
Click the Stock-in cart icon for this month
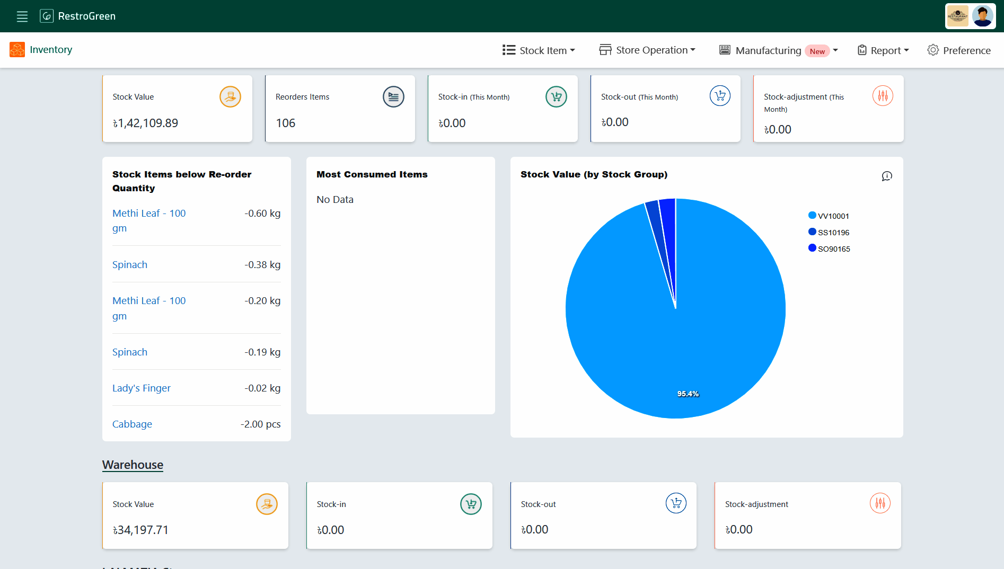(x=556, y=97)
